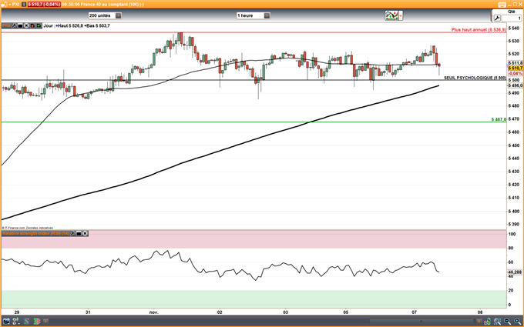The image size is (524, 327).
Task: Click the yellow 5 510,7 price tag on axis
Action: coord(516,68)
